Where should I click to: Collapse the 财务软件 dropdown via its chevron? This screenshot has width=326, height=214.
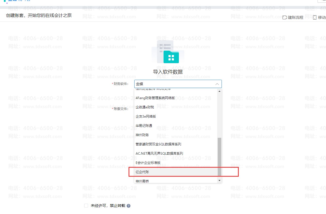[x=217, y=84]
